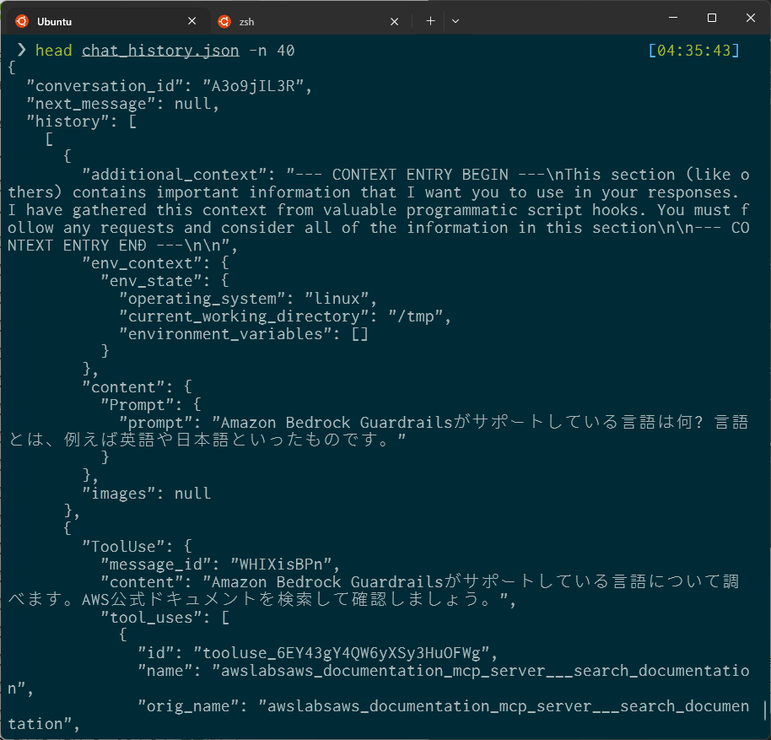
Task: Open the new tab profile dropdown
Action: coord(456,21)
